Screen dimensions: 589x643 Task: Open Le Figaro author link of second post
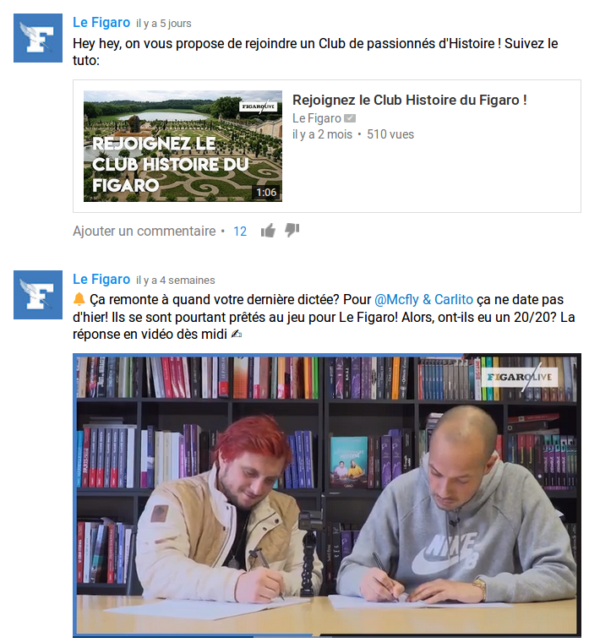(101, 280)
